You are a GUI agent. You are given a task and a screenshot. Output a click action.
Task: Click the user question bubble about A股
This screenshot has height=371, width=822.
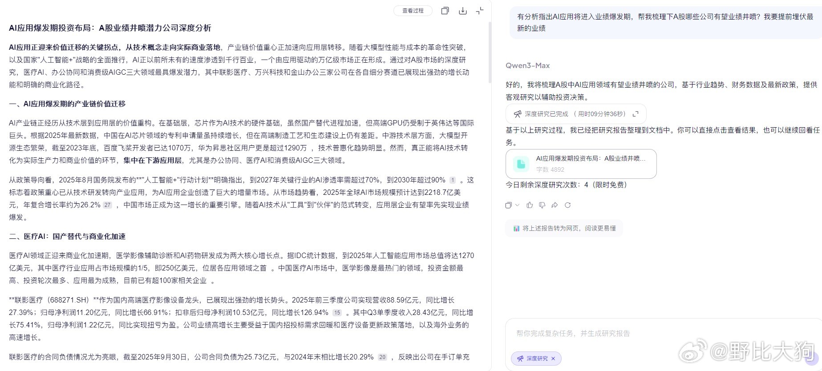point(665,22)
